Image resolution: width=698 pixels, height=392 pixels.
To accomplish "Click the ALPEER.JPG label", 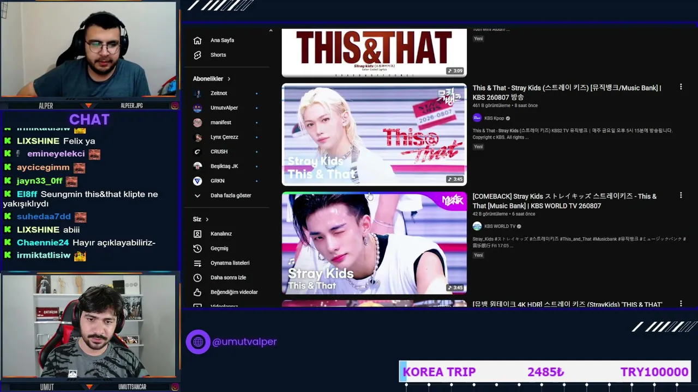I will pos(131,106).
